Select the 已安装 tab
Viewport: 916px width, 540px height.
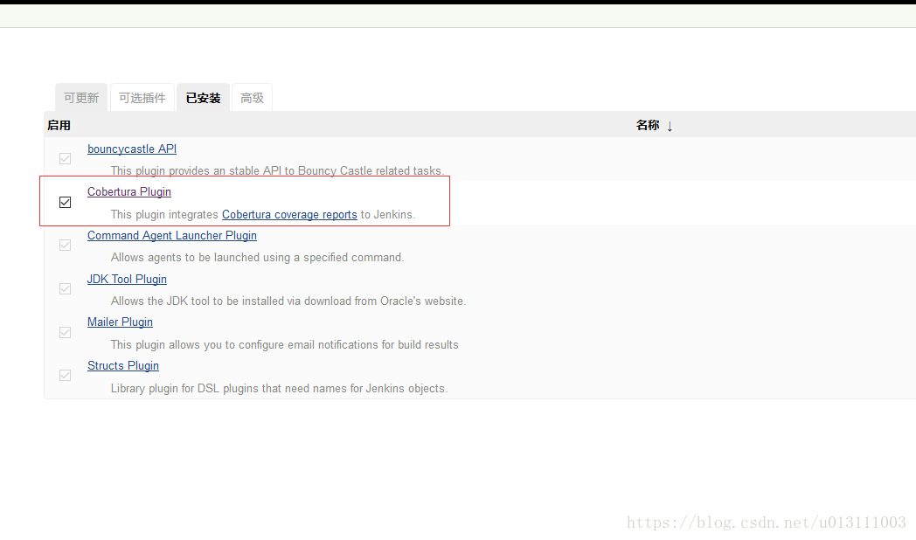coord(203,97)
